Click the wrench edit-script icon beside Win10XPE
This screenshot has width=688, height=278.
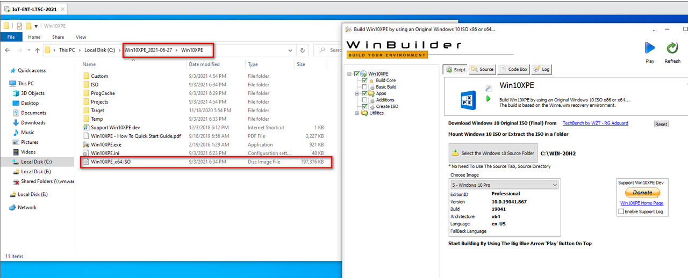(x=489, y=87)
